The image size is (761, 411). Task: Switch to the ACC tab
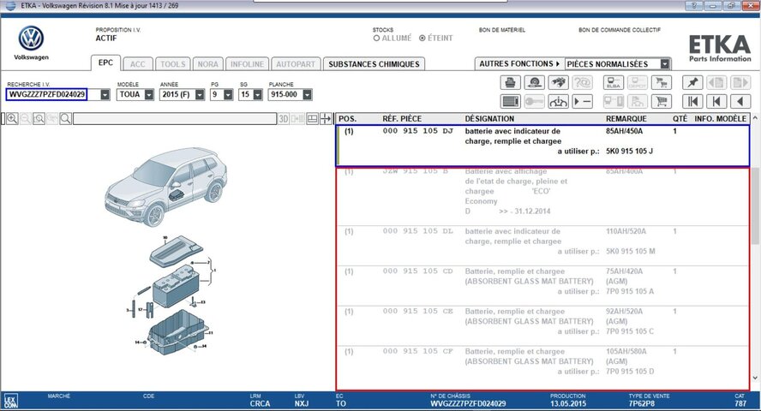coord(137,64)
